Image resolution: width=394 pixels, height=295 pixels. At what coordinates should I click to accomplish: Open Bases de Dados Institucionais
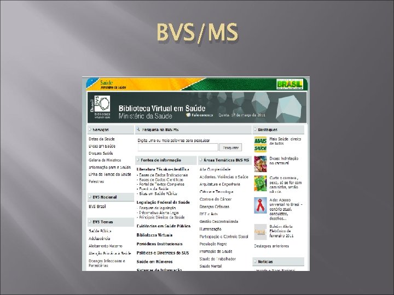163,175
